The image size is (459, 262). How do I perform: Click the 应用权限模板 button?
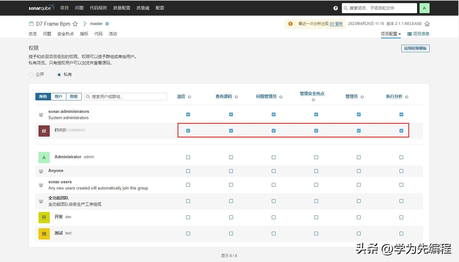pyautogui.click(x=415, y=48)
